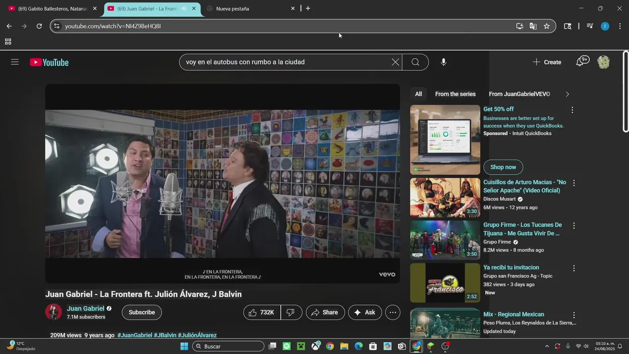Subscribe to Juan Gabriel channel
This screenshot has height=354, width=629.
click(142, 312)
